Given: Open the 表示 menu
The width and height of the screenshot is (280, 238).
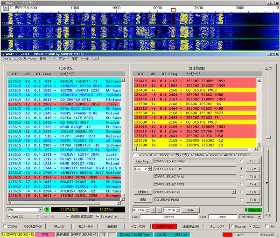Looking at the screenshot, I should click(x=42, y=59).
